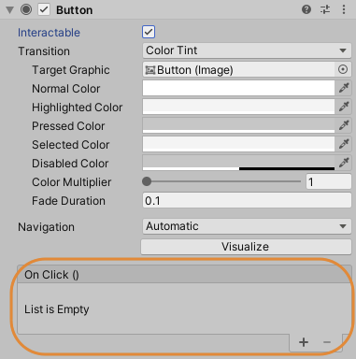Click the Fade Duration input field

(247, 200)
